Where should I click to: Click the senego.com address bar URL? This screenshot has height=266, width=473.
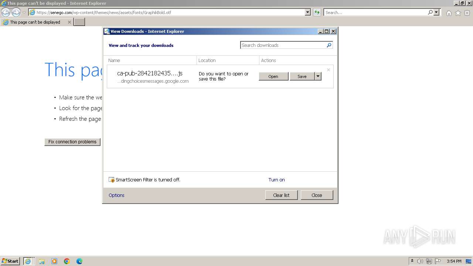coord(103,12)
